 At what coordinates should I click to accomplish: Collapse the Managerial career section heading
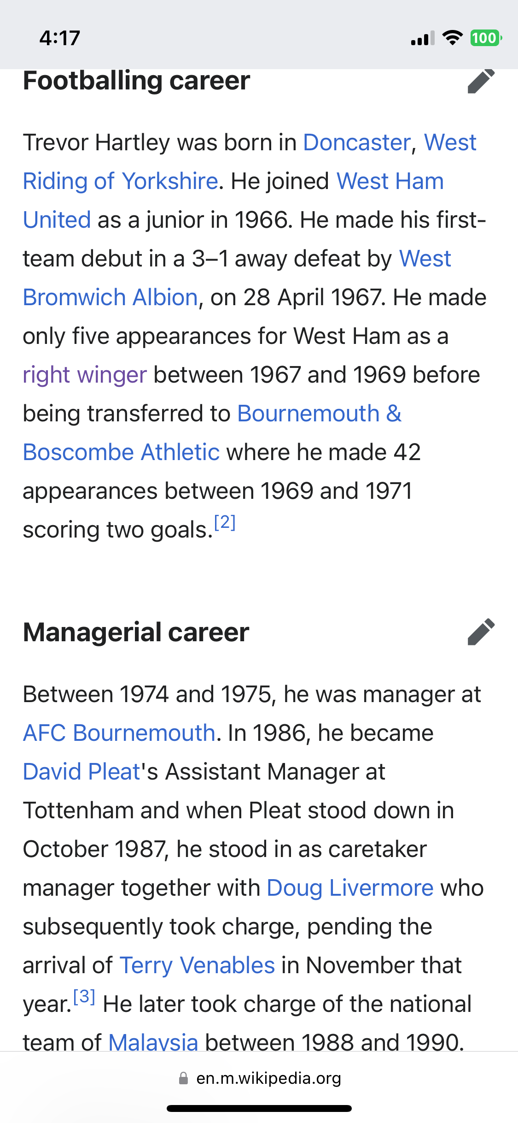(x=136, y=632)
